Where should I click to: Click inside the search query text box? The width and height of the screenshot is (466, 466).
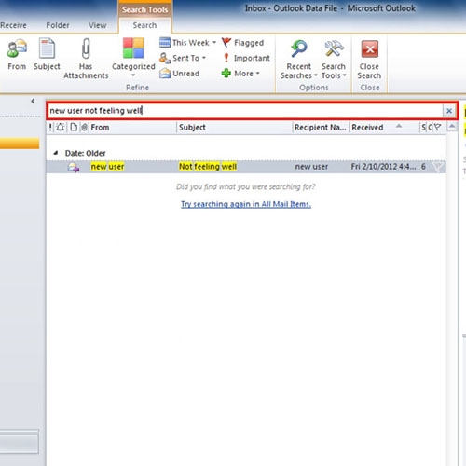pos(245,111)
